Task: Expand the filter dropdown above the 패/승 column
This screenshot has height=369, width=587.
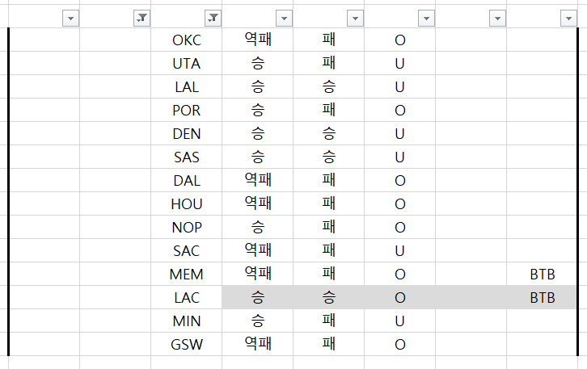Action: 355,19
